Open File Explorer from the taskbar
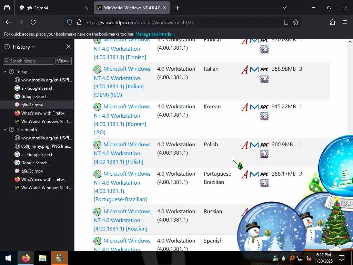This screenshot has height=265, width=353. (42, 258)
